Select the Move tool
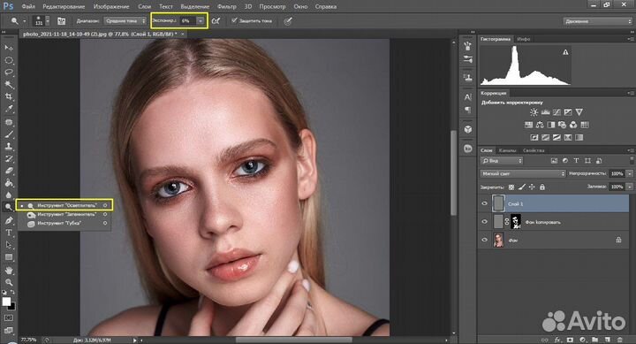 coord(9,48)
